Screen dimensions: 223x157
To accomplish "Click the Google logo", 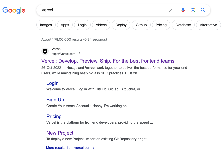I will [x=14, y=10].
